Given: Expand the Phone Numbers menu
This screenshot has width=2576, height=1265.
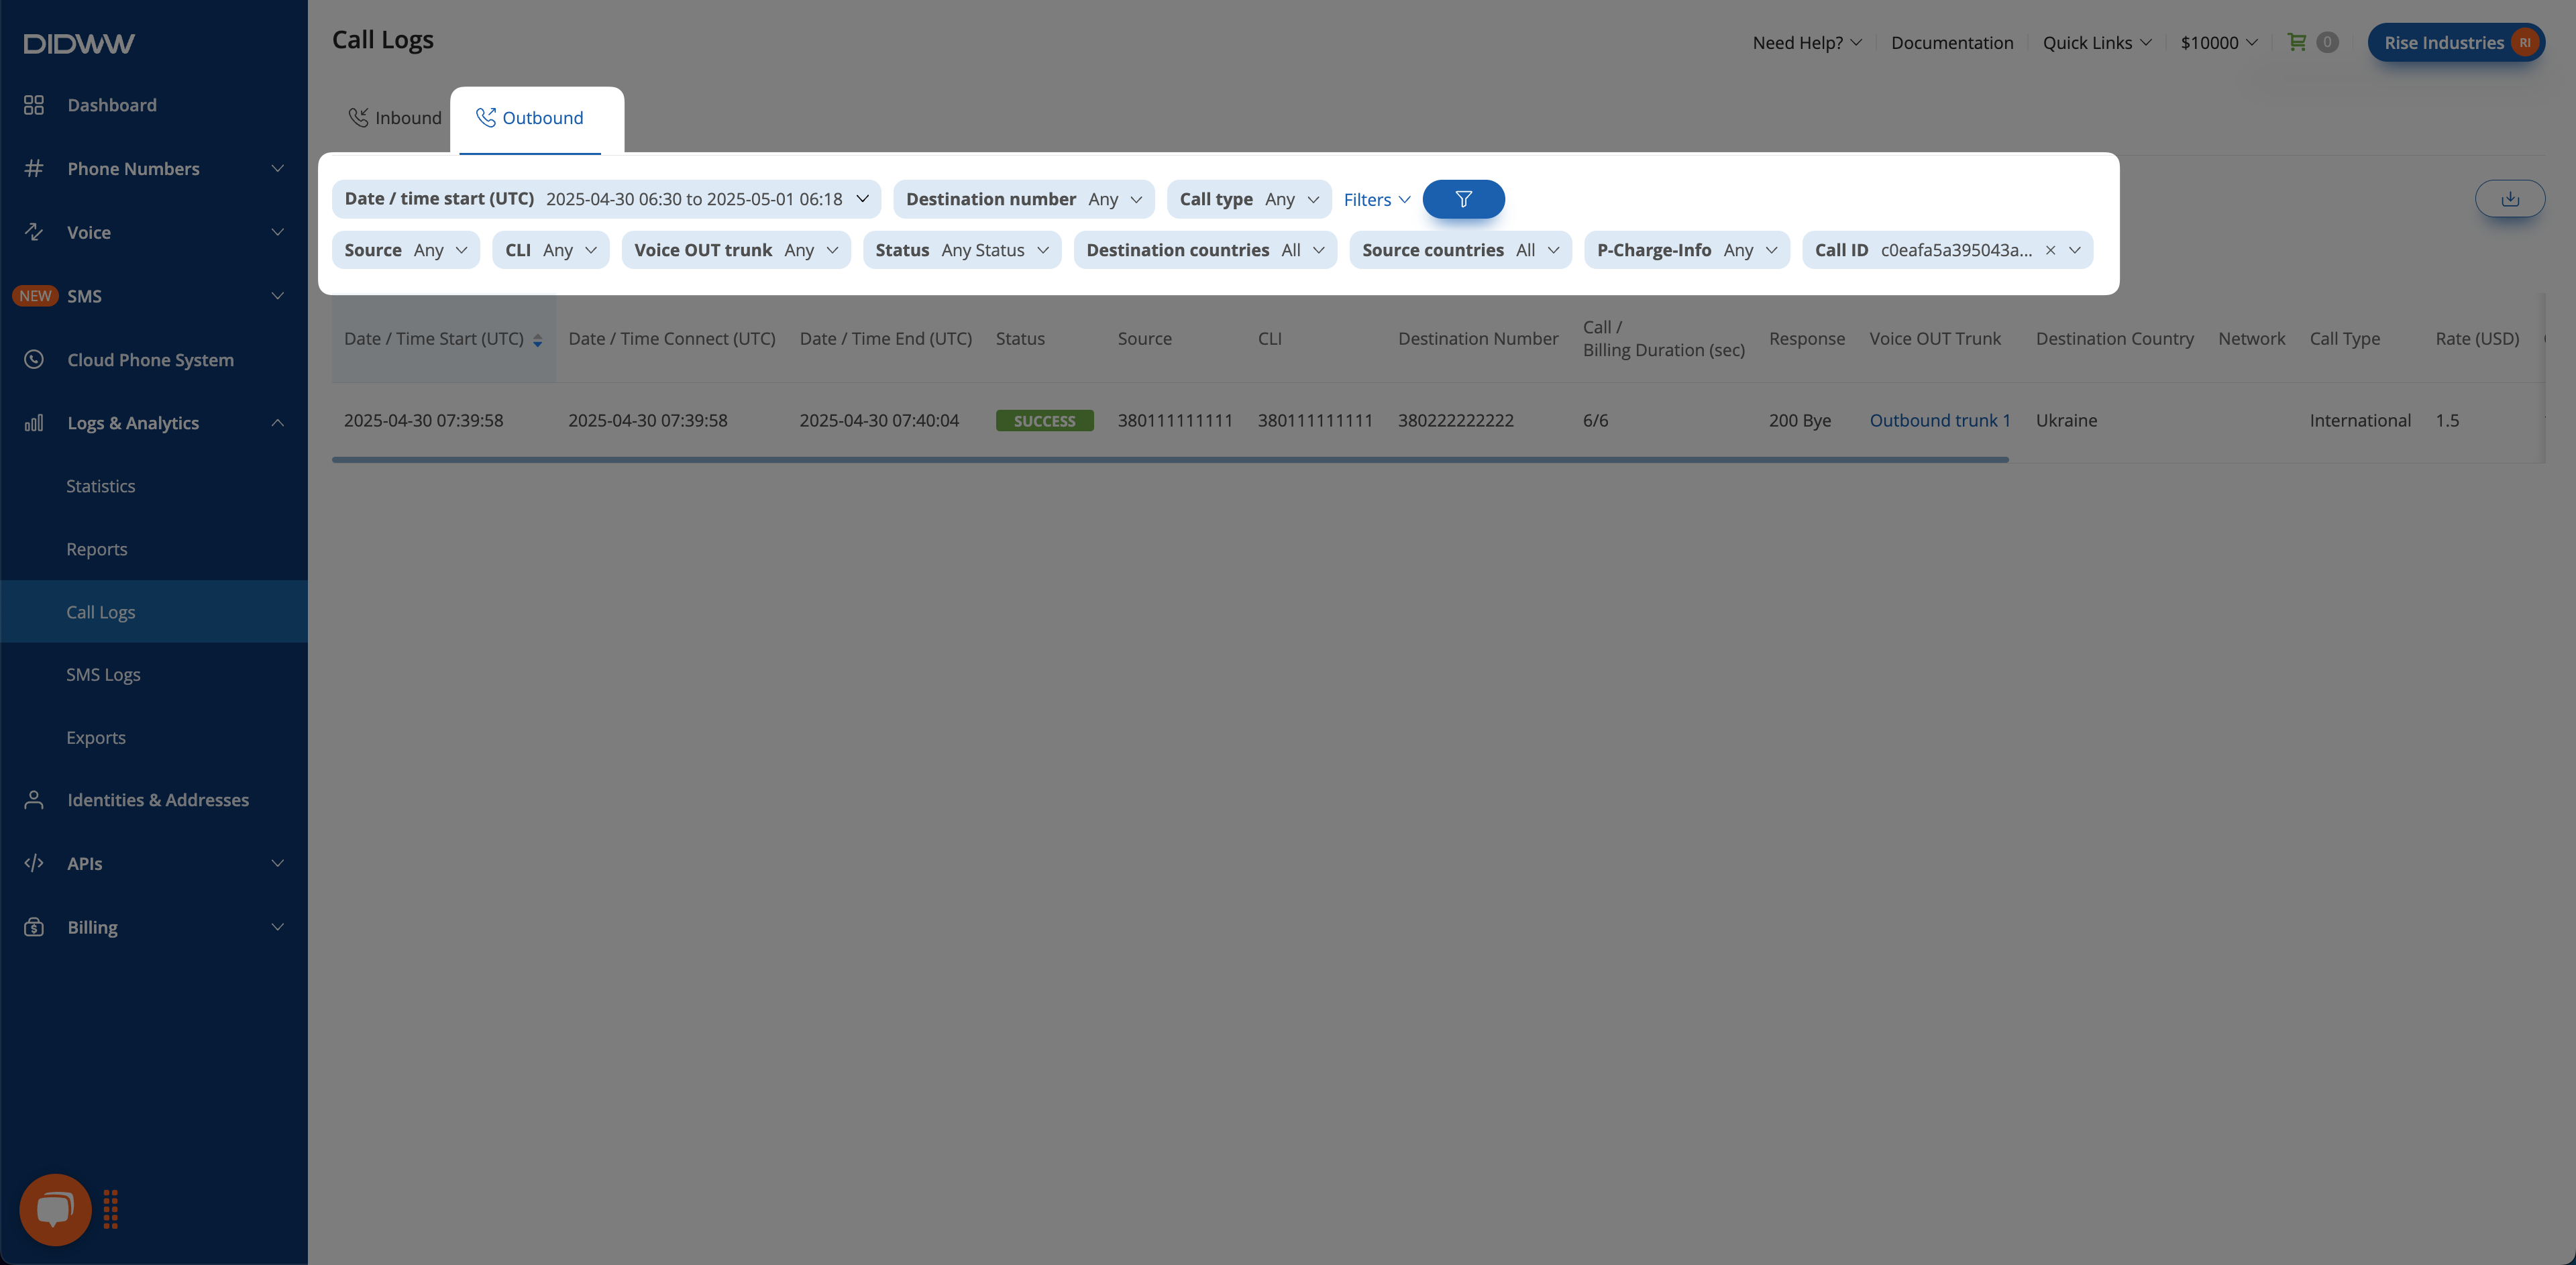Looking at the screenshot, I should coord(278,168).
